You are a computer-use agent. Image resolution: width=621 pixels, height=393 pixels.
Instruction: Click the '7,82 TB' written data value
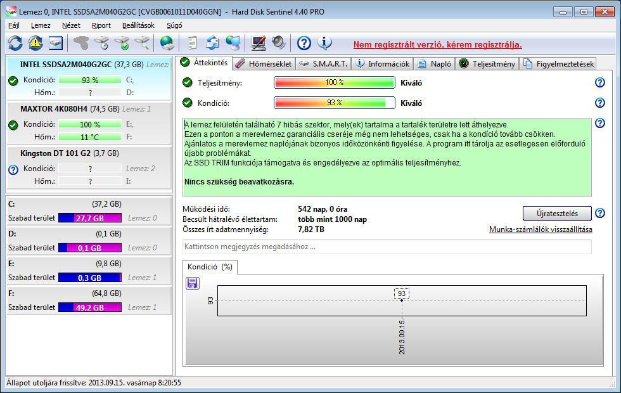(311, 229)
